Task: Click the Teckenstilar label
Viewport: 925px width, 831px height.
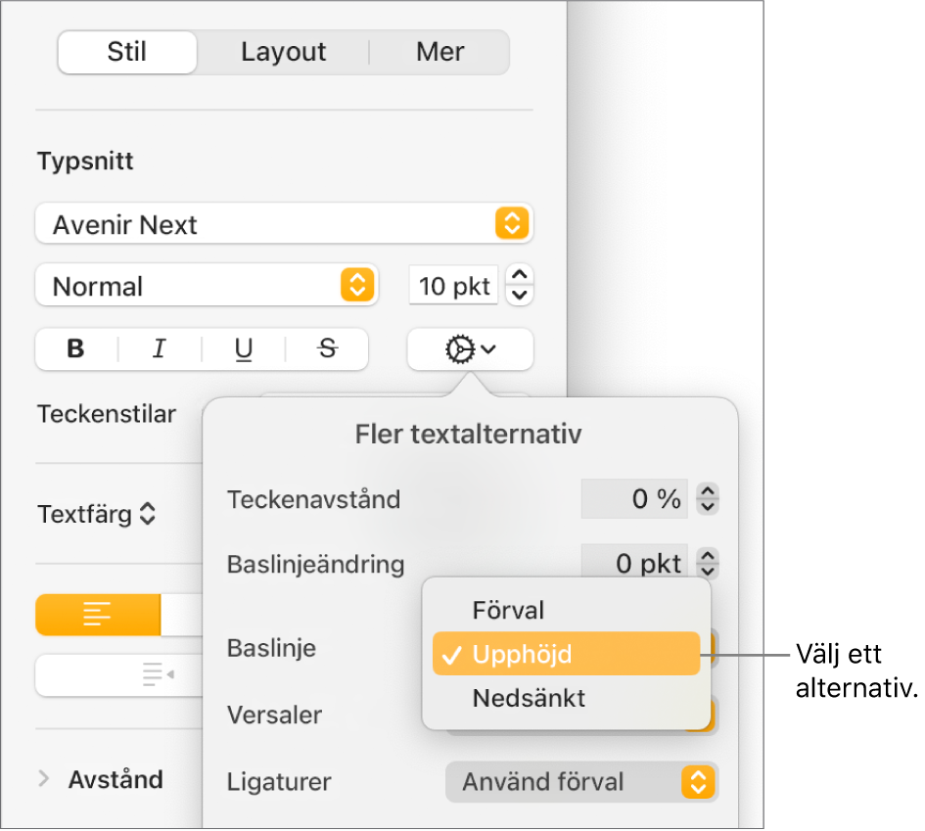Action: point(107,414)
